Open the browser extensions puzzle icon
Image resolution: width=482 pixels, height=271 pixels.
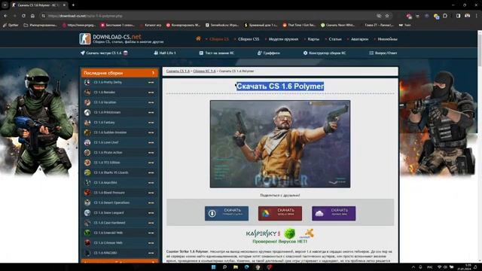445,16
